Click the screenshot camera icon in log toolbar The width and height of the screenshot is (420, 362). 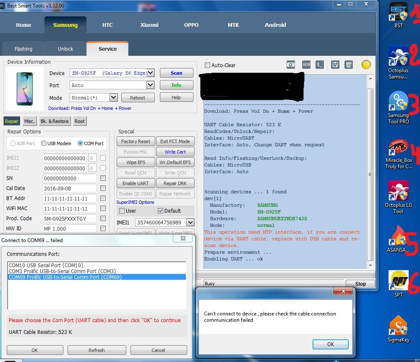[x=291, y=65]
